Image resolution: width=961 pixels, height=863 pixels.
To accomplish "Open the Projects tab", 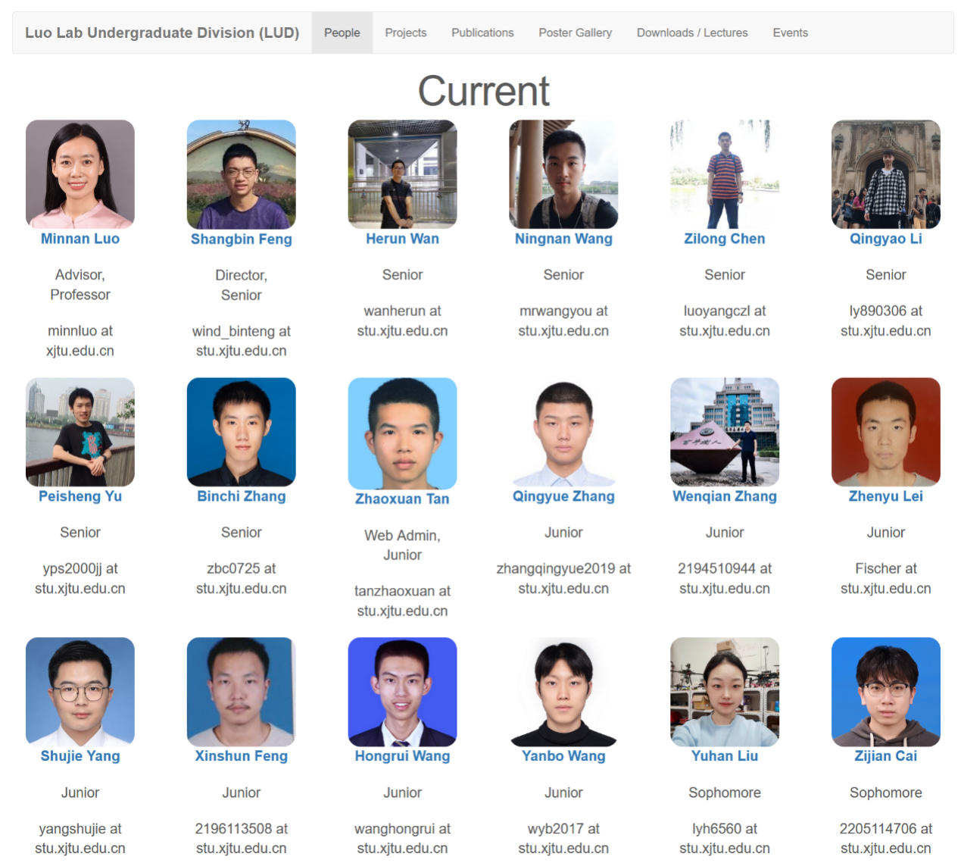I will (405, 33).
